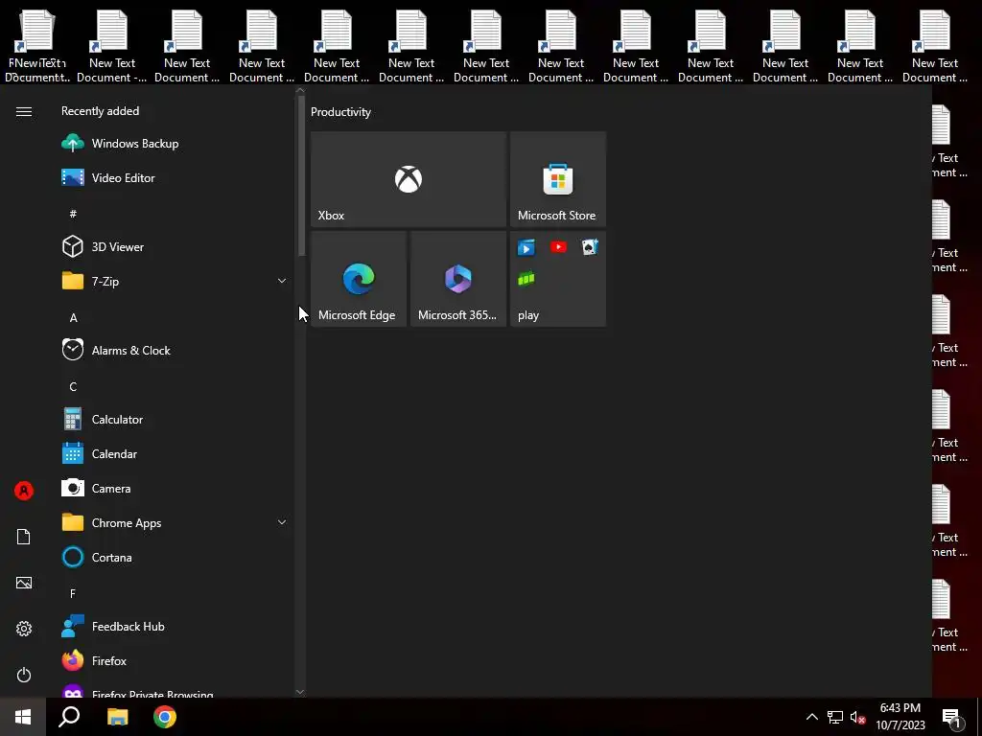This screenshot has height=736, width=982.
Task: Click the Power button in Start
Action: tap(24, 675)
